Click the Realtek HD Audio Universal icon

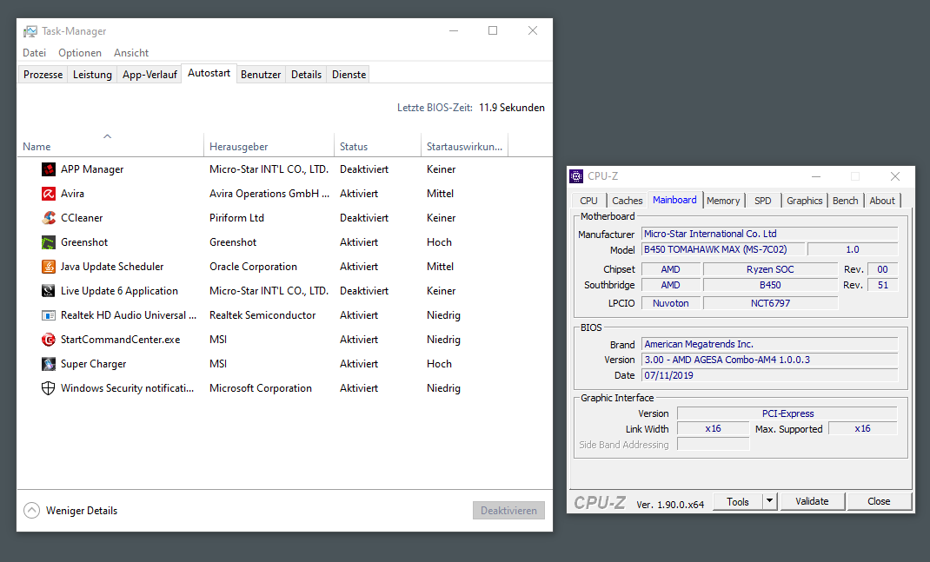click(x=49, y=315)
